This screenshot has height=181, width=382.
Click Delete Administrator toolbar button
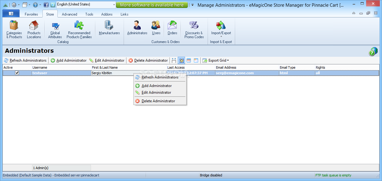pos(148,60)
